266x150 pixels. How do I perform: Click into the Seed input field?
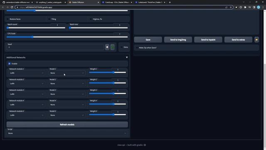55,47
